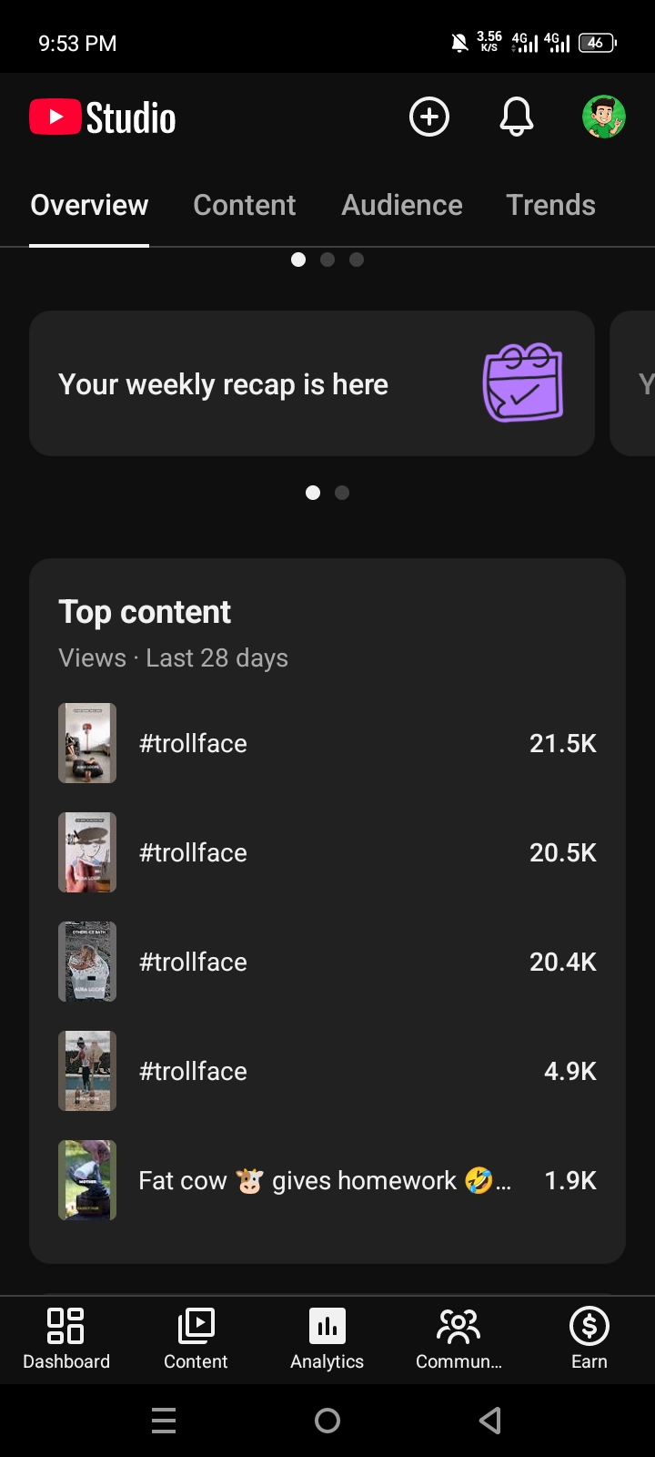Open the Fat cow gives homework video
655x1457 pixels.
pos(324,1180)
